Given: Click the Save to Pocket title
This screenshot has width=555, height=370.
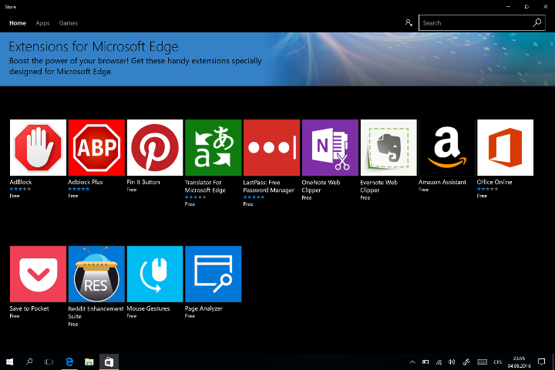Looking at the screenshot, I should coord(29,308).
